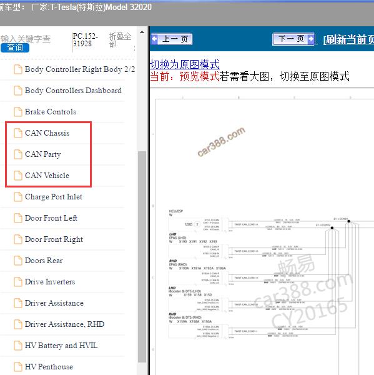Click the sidebar scroll-up arrow
Viewport: 374px width, 375px height.
point(142,32)
